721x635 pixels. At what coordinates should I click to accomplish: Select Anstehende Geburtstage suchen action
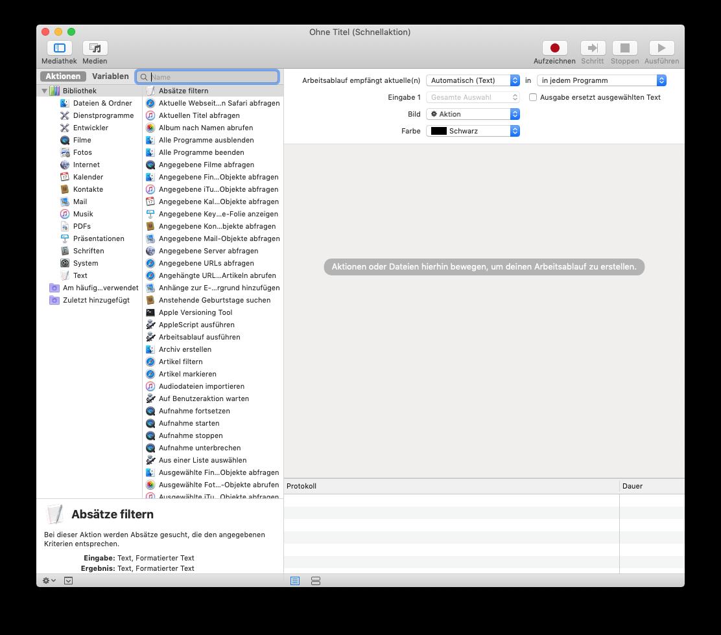213,300
